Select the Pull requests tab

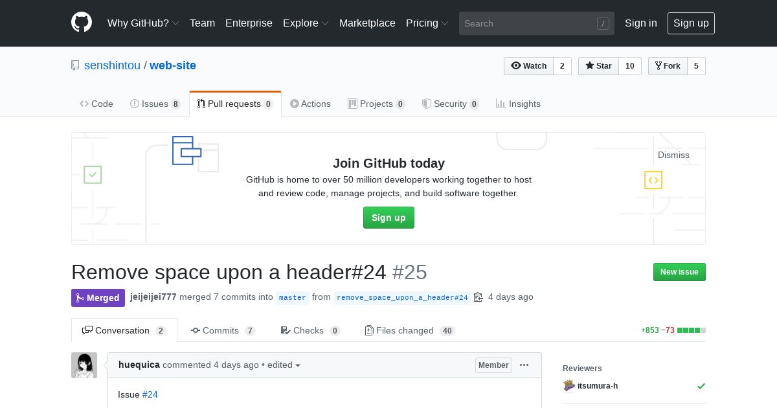click(x=235, y=104)
